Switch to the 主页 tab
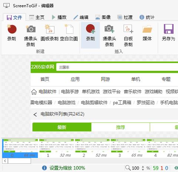 coord(37,17)
